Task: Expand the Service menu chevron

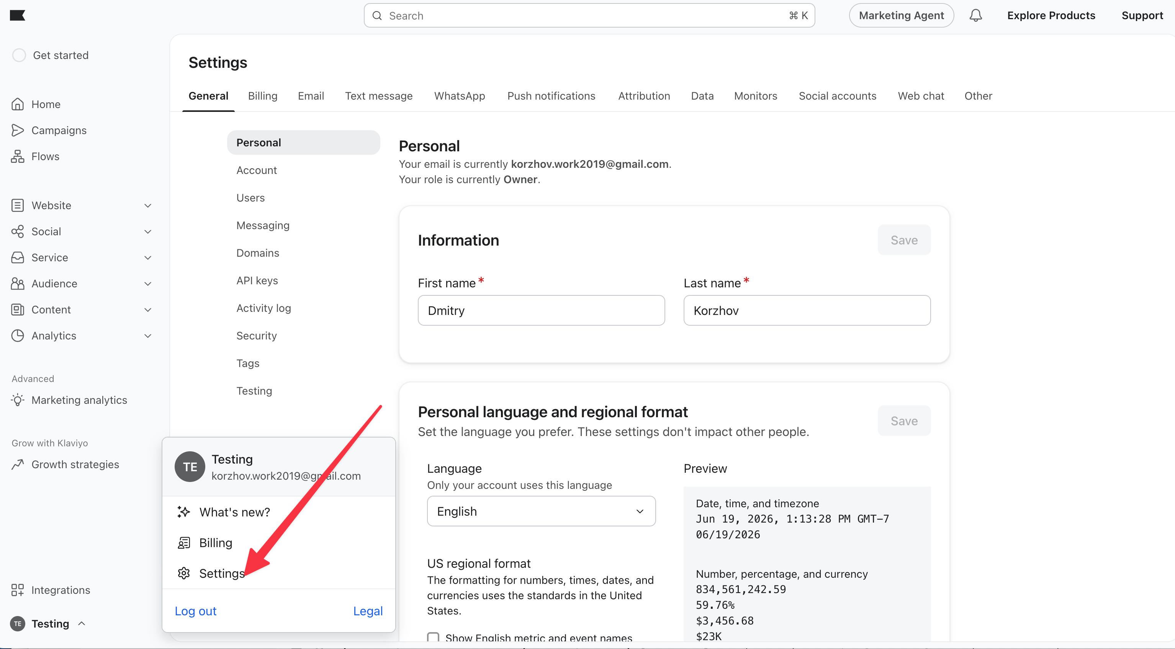Action: coord(148,257)
